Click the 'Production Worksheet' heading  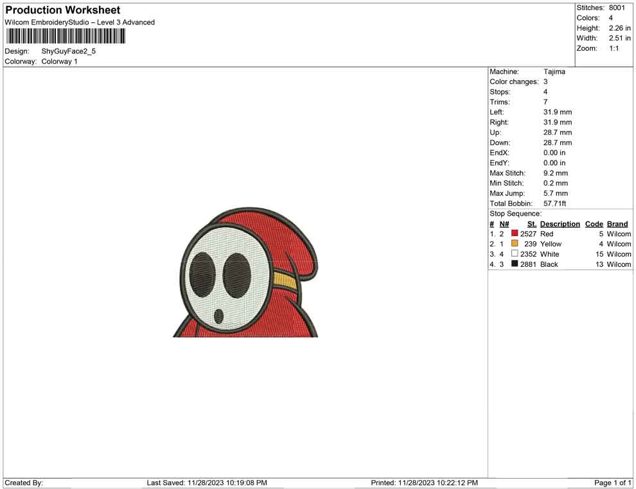click(62, 10)
